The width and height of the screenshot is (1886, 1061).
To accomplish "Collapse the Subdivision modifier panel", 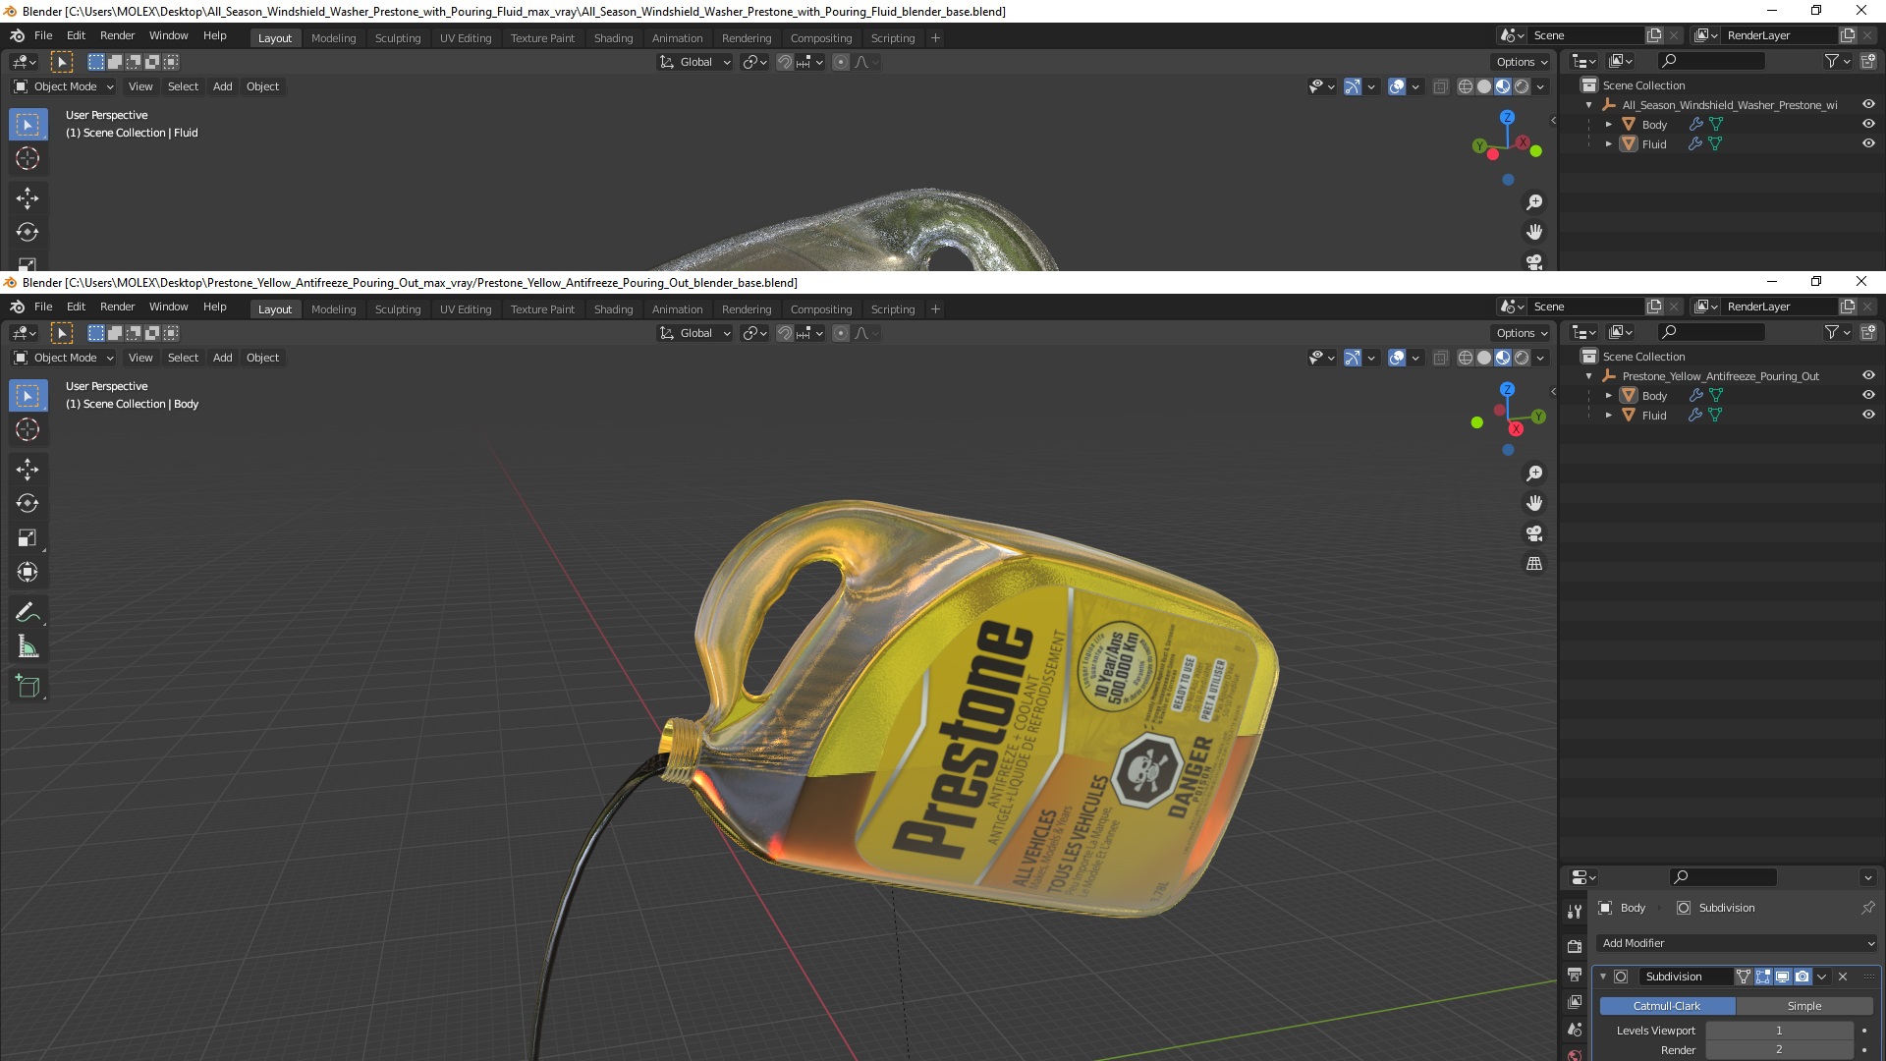I will [x=1603, y=977].
